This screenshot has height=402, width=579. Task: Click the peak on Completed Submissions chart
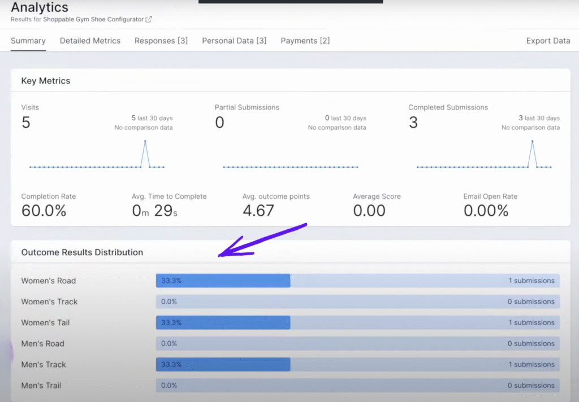pyautogui.click(x=532, y=141)
